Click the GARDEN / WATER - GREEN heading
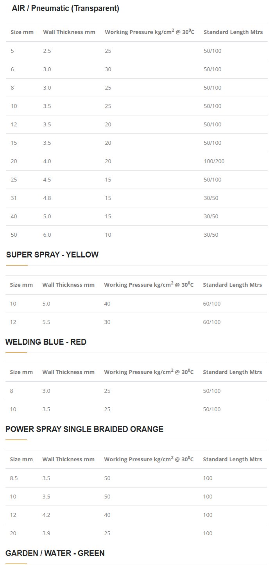This screenshot has width=272, height=565. (55, 553)
